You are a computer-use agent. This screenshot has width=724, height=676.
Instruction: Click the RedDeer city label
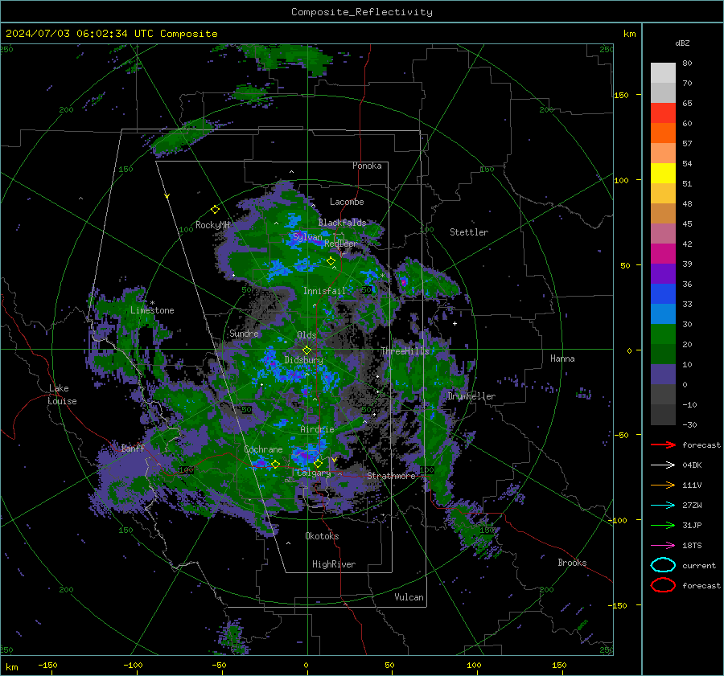click(x=341, y=244)
